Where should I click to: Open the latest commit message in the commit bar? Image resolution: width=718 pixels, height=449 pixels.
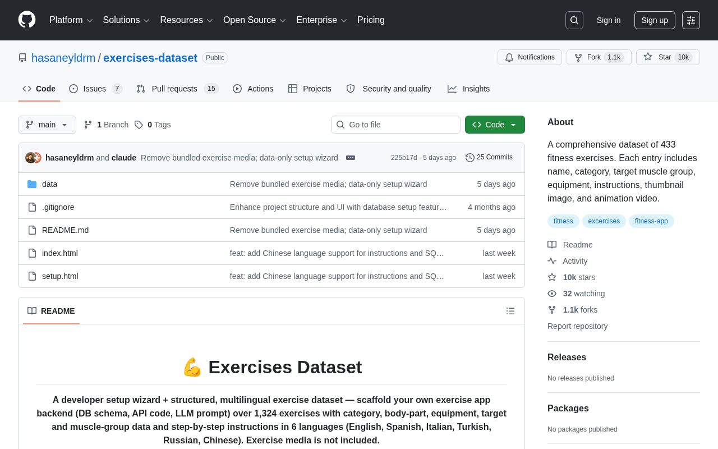(240, 158)
